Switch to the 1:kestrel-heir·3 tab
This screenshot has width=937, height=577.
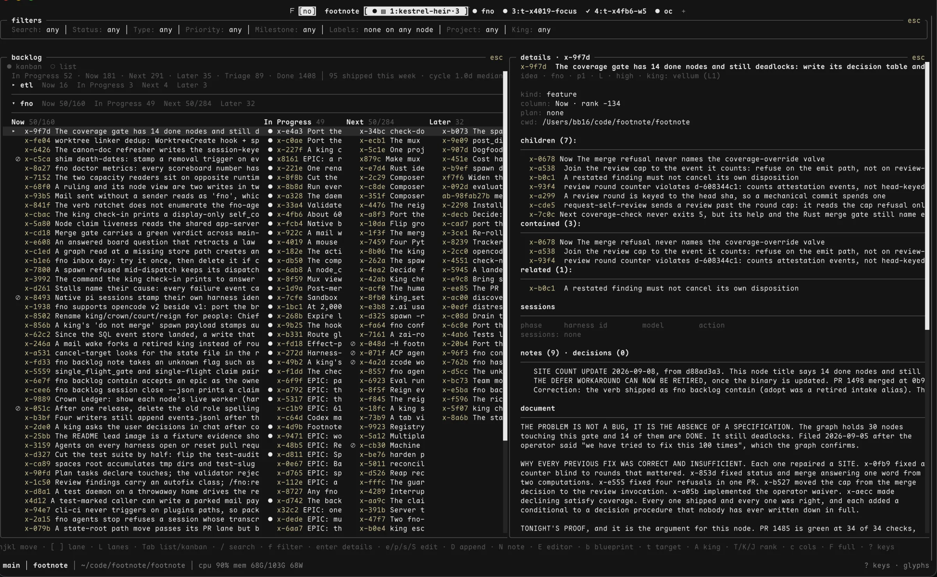coord(416,11)
